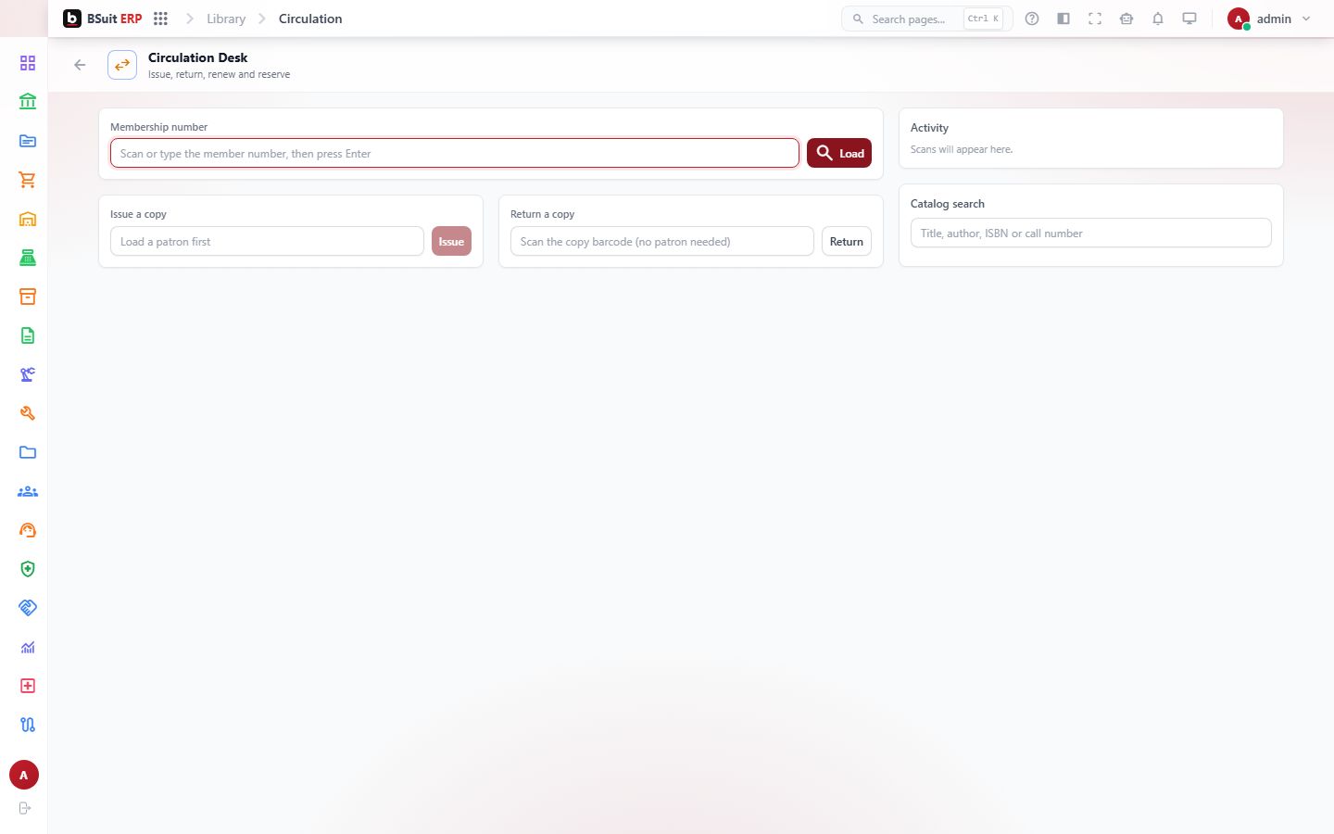Go to Library in the breadcrumb
The height and width of the screenshot is (834, 1334).
pos(226,19)
